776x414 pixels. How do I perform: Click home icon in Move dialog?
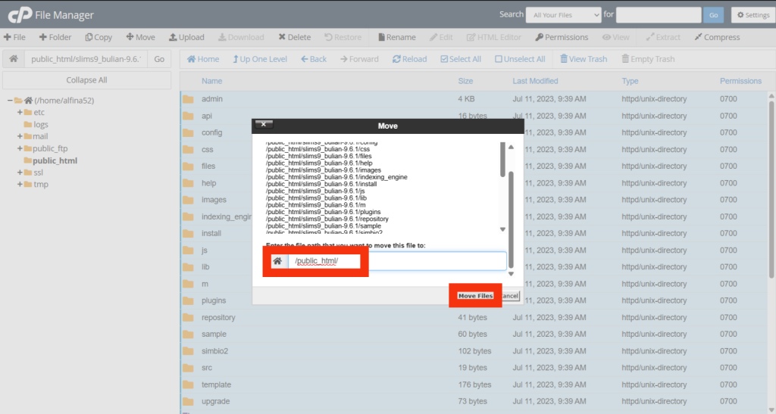[x=277, y=261]
